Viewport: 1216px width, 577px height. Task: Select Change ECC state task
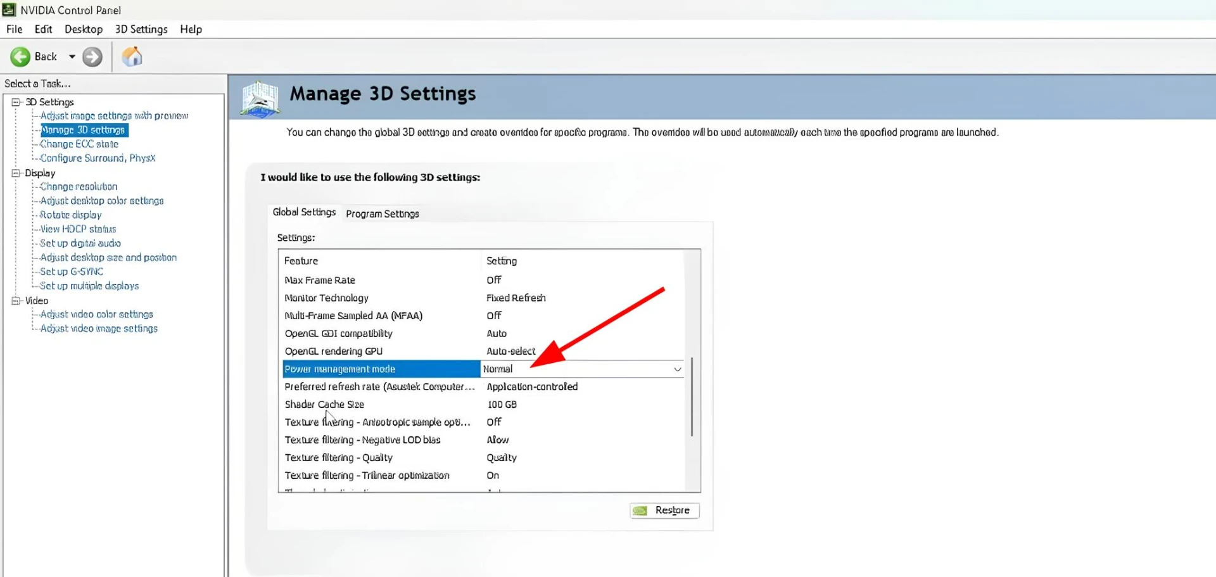click(79, 144)
